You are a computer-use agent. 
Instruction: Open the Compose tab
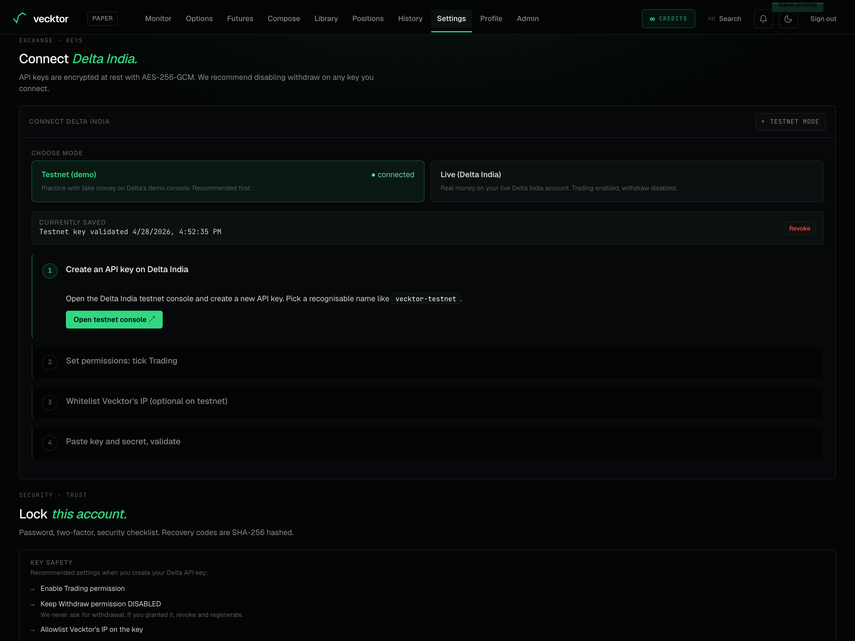(x=284, y=18)
